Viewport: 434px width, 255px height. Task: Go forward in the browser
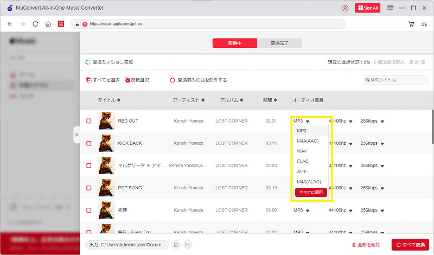23,24
